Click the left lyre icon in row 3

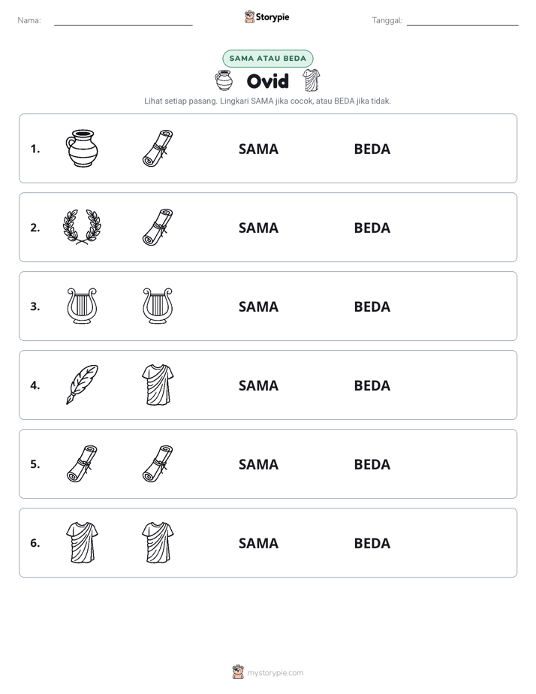coord(82,306)
